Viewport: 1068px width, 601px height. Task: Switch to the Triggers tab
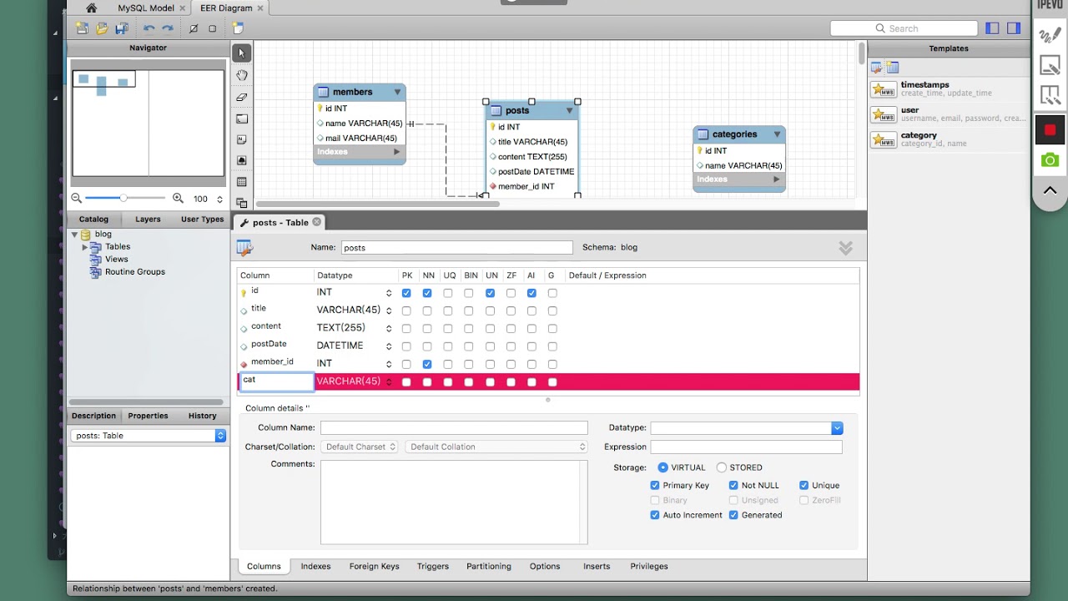(x=433, y=566)
